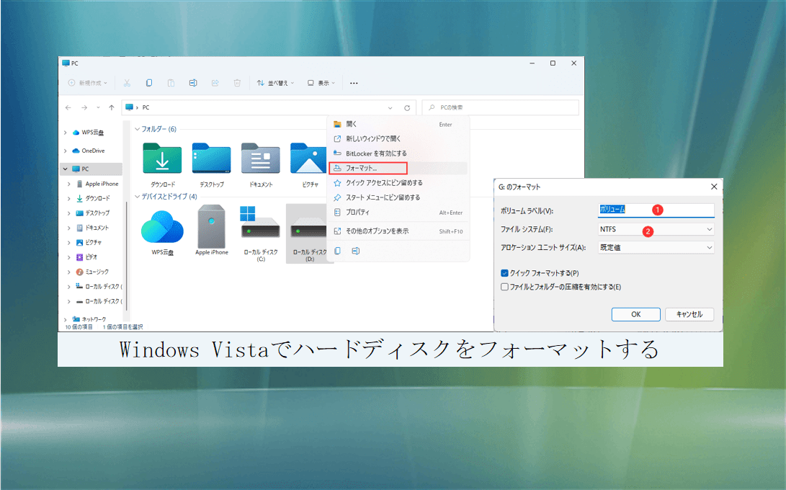Select the Cut icon in the toolbar
This screenshot has height=490, width=786.
pyautogui.click(x=128, y=82)
